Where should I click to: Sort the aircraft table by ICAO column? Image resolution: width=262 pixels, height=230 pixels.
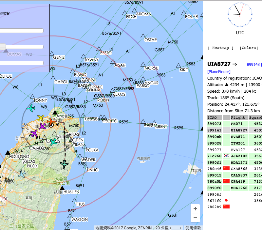click(x=215, y=117)
